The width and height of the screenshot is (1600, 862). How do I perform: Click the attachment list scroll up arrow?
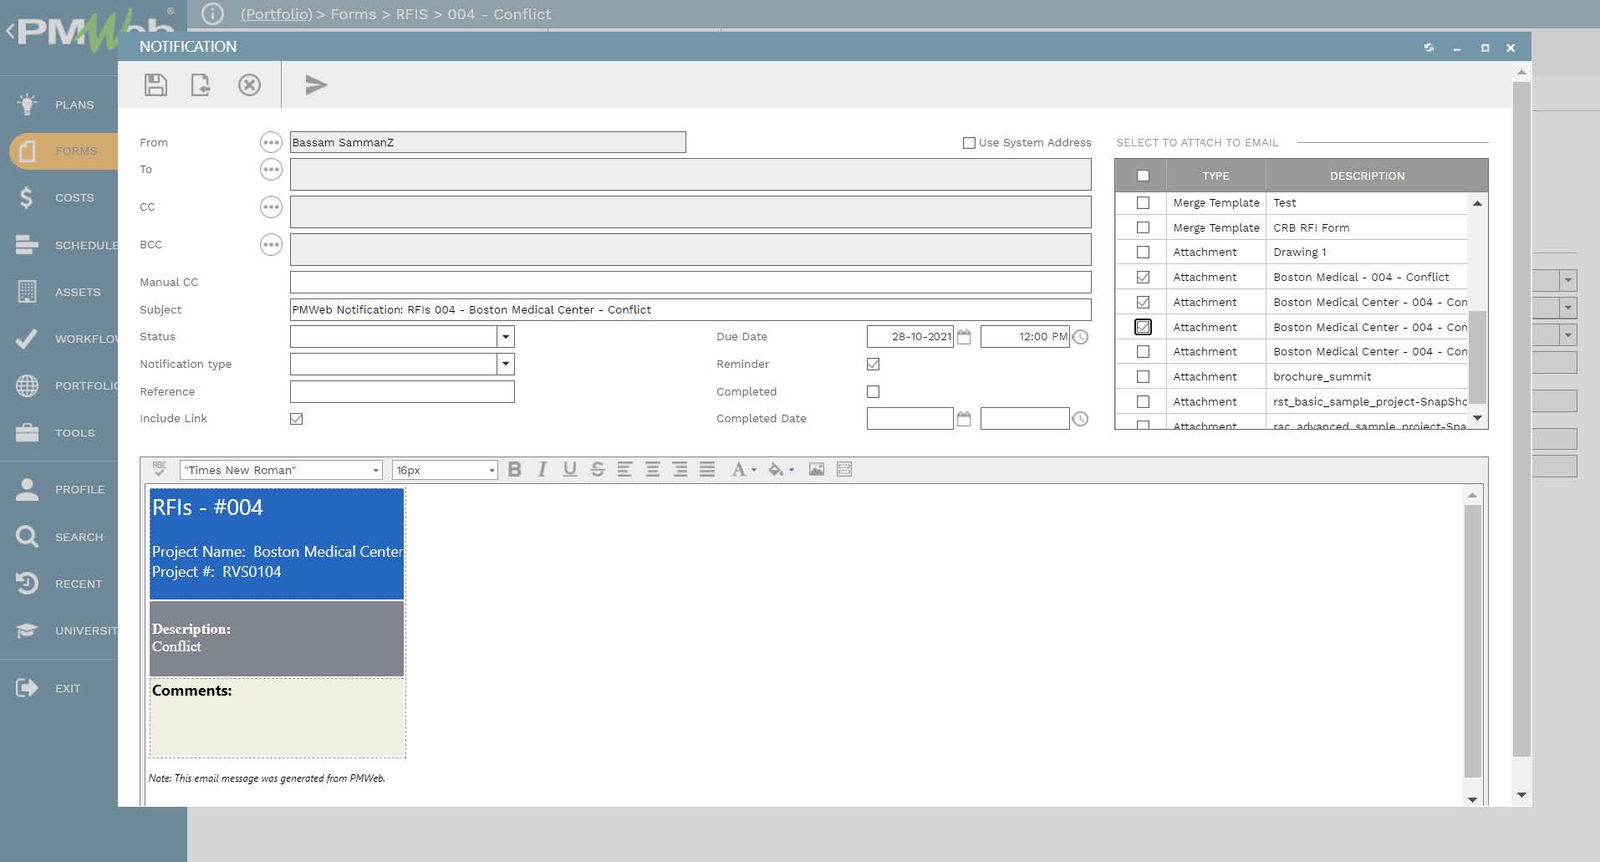tap(1477, 203)
